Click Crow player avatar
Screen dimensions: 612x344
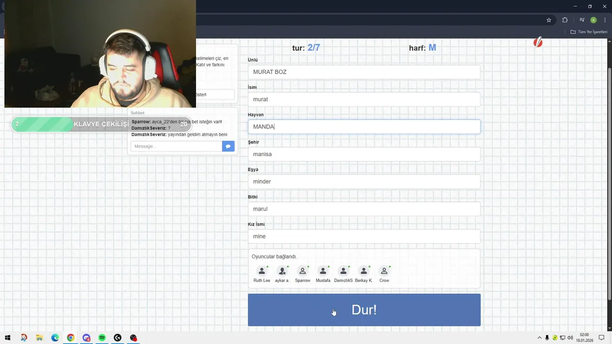[x=384, y=271]
